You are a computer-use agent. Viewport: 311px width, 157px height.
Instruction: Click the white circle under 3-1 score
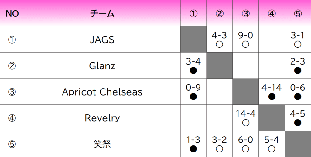coord(298,44)
